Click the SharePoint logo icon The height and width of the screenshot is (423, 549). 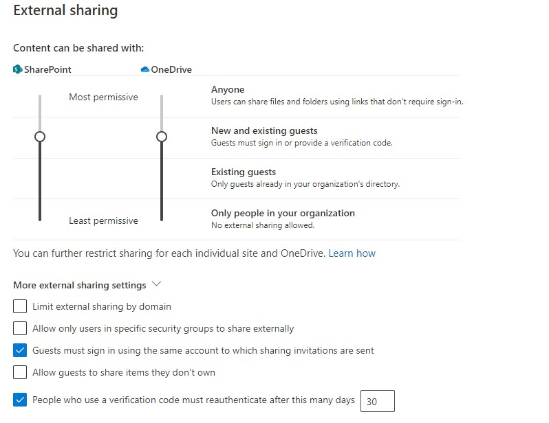coord(18,69)
